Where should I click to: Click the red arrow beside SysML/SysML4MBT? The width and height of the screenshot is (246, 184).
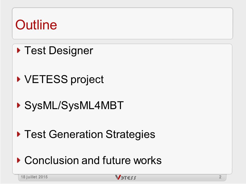coord(18,105)
